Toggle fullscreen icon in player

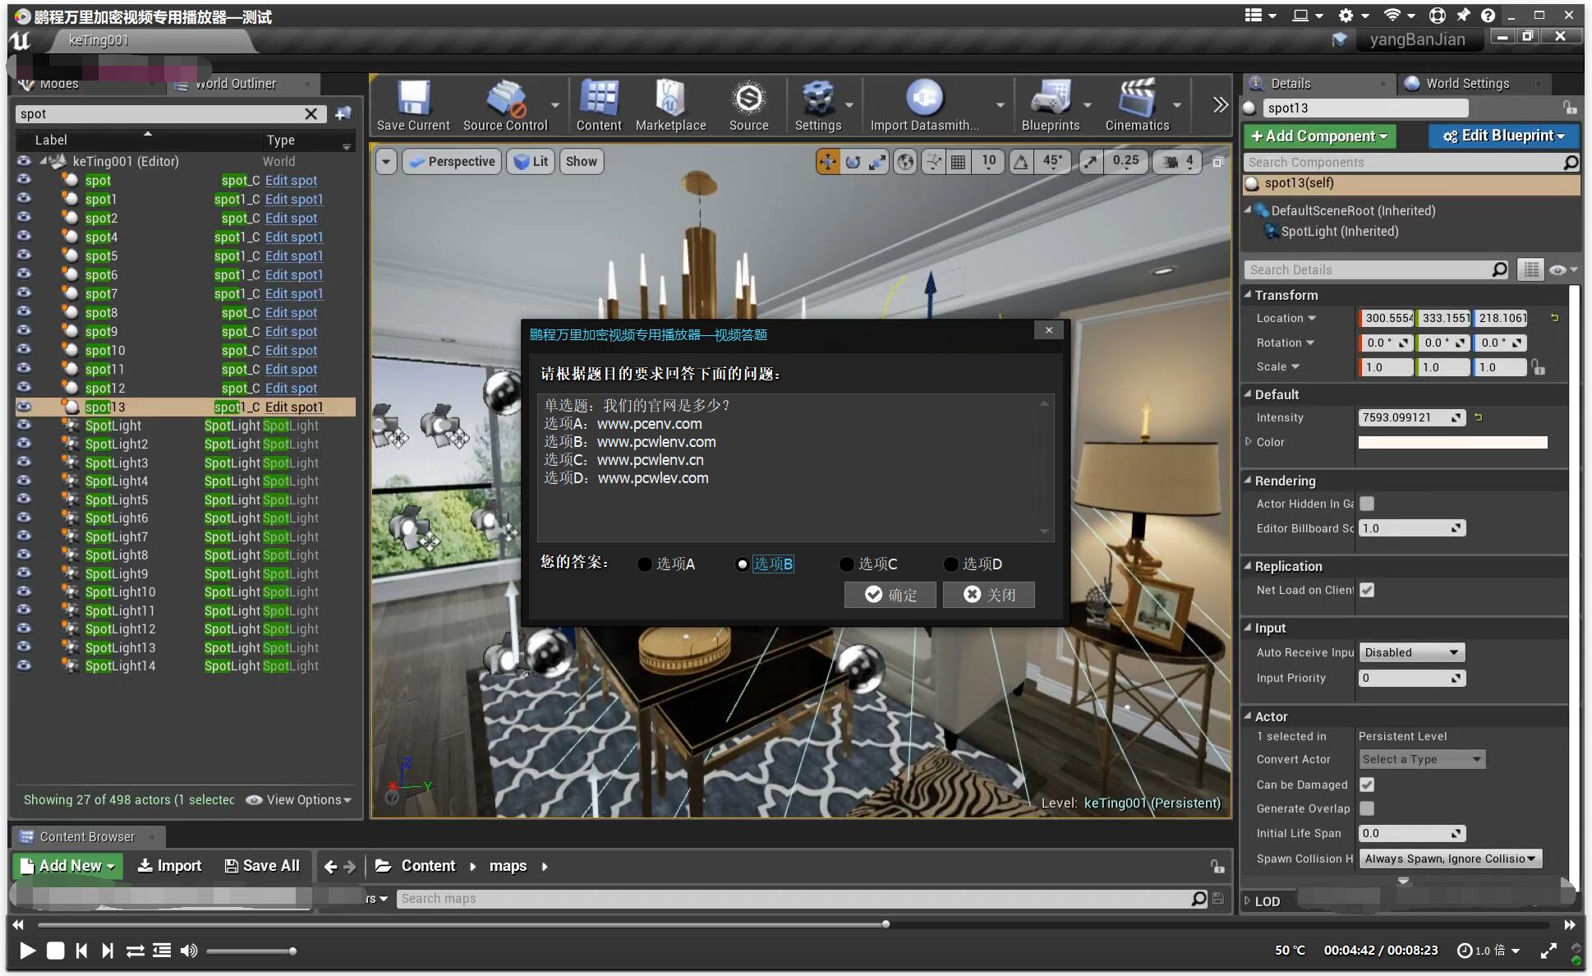[x=1548, y=951]
